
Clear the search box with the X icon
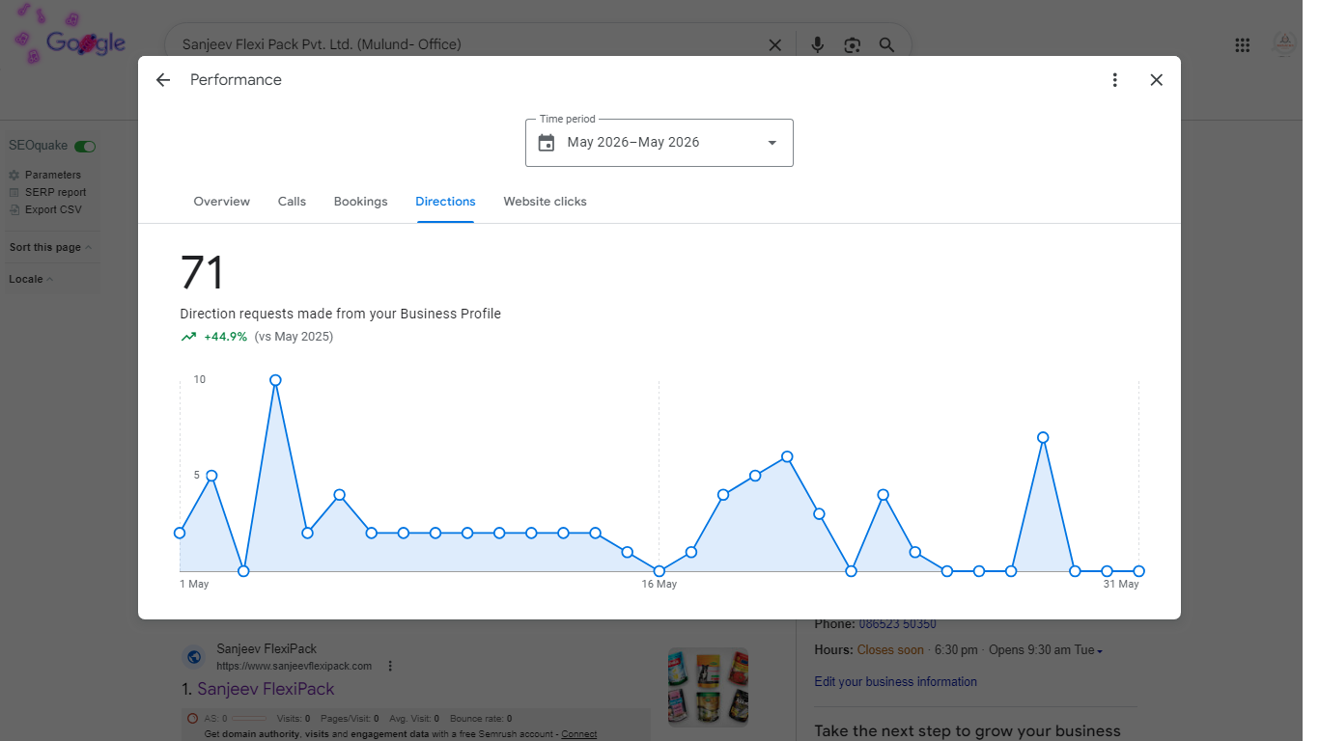pyautogui.click(x=774, y=45)
